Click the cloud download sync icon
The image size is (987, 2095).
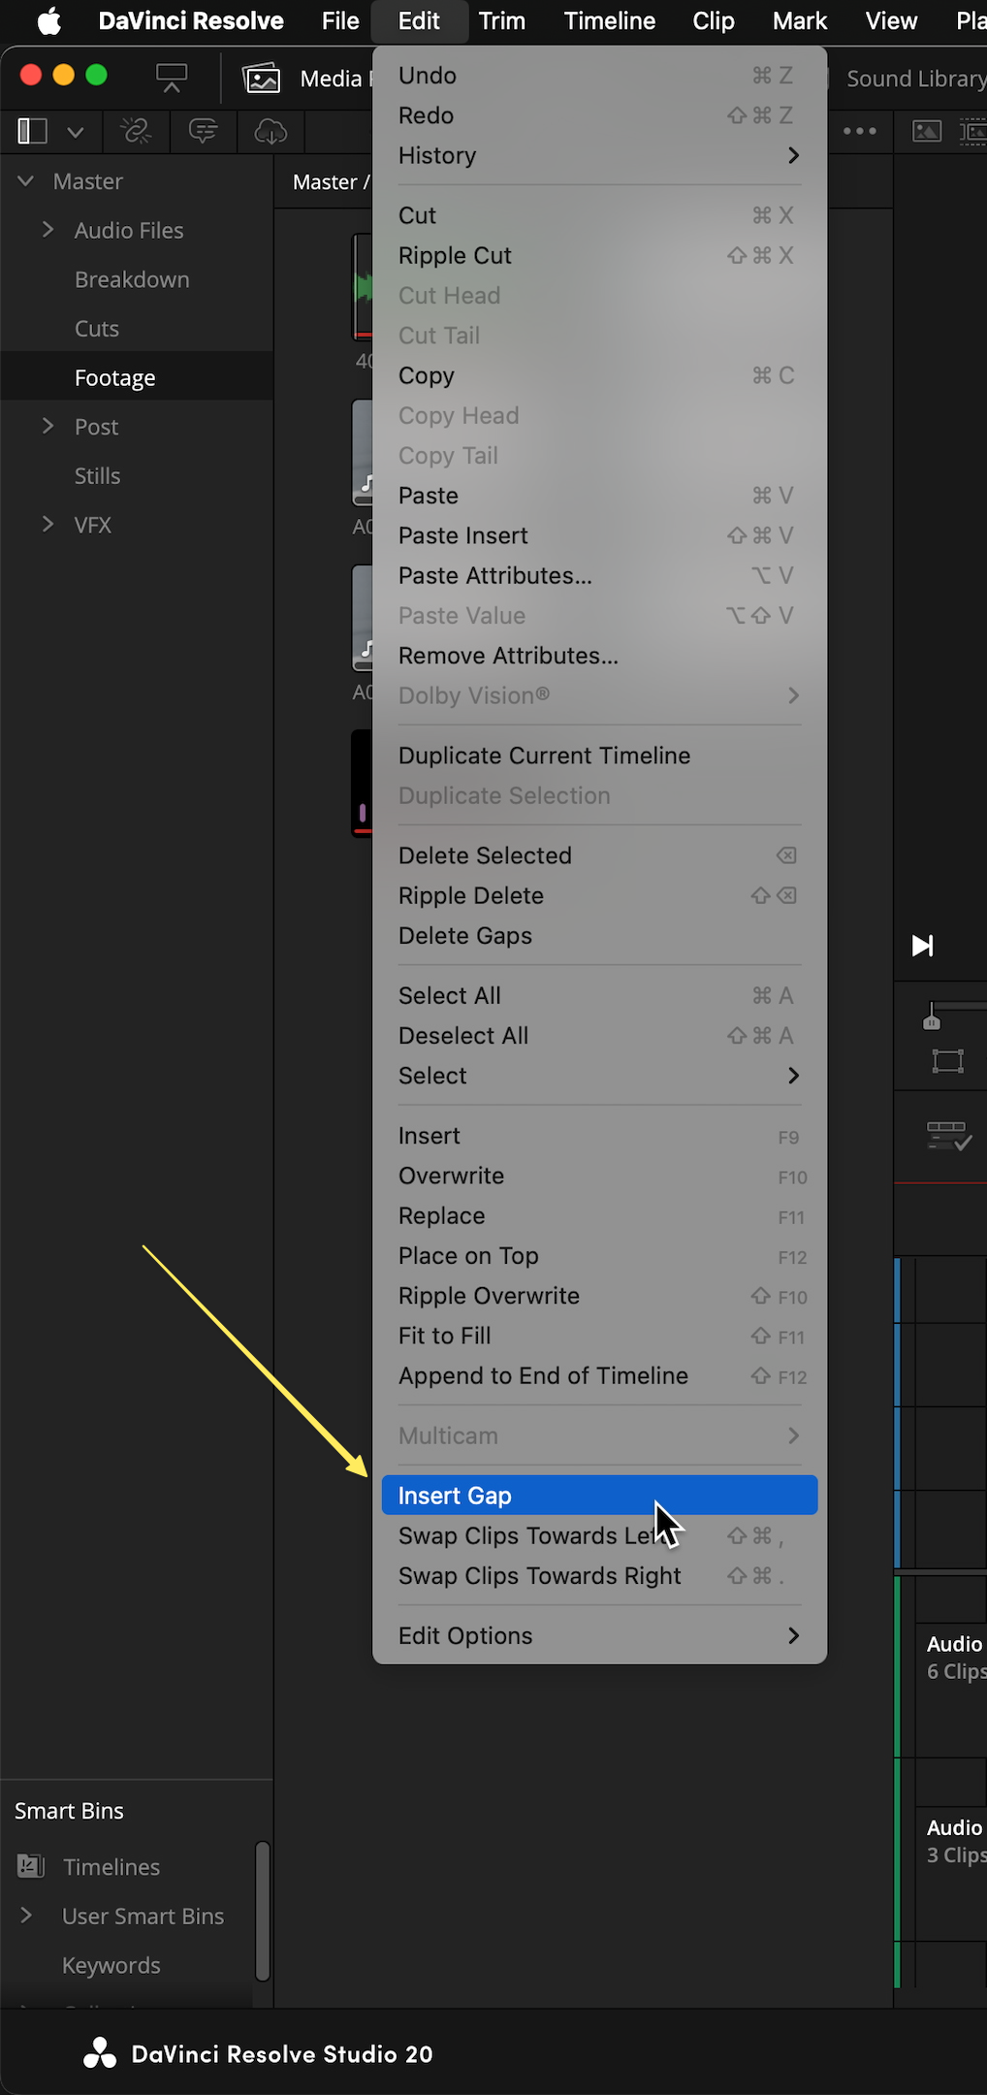pyautogui.click(x=271, y=131)
